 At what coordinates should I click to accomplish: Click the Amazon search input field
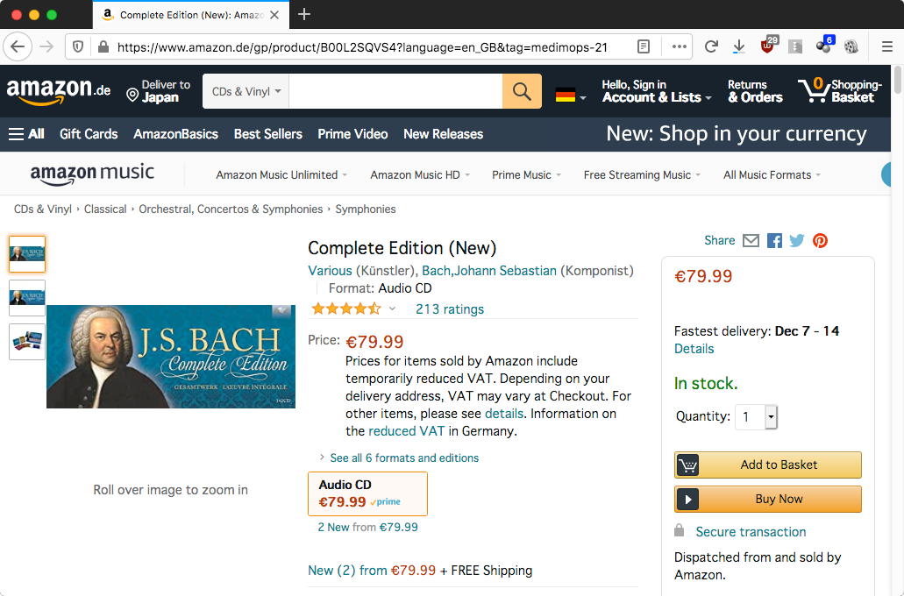coord(395,91)
